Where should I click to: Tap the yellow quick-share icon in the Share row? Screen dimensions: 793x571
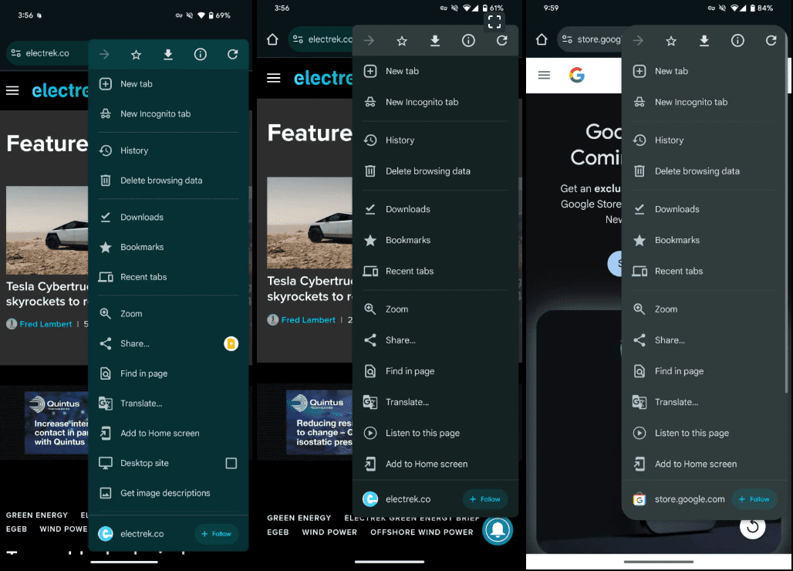point(231,343)
